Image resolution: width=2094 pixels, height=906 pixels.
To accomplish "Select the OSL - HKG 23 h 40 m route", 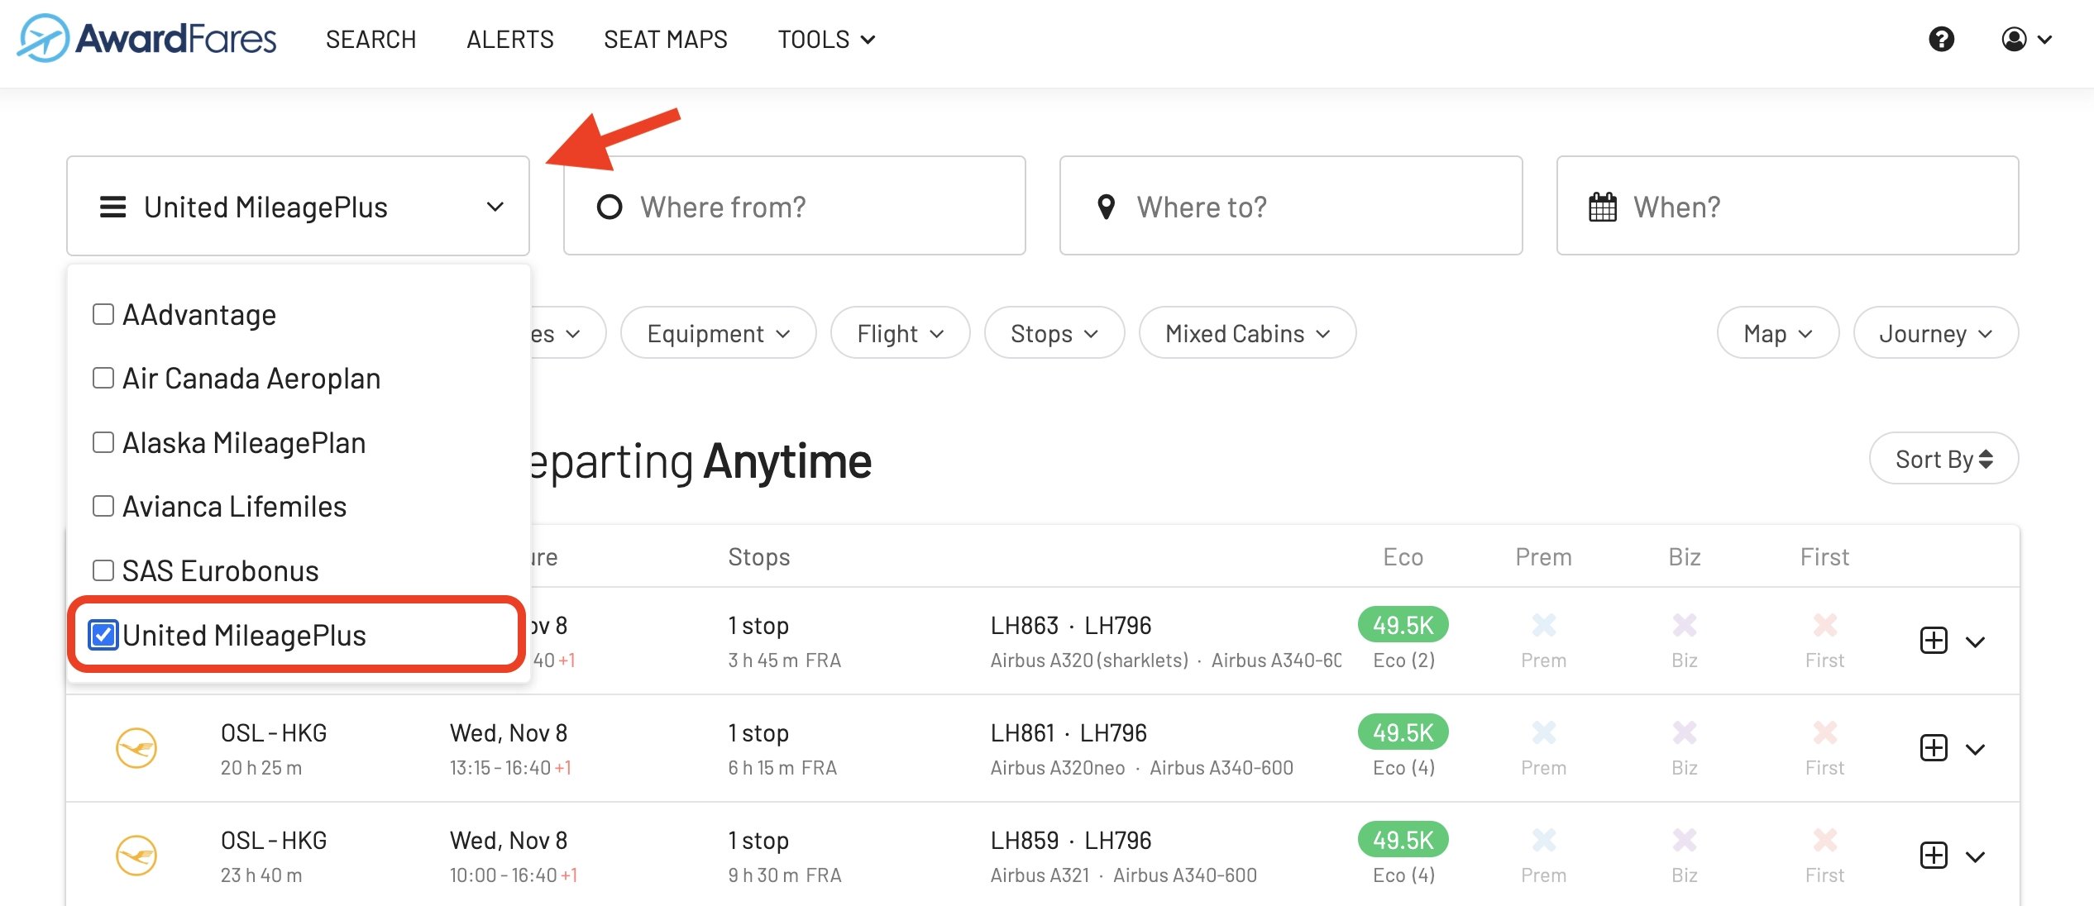I will [x=274, y=841].
